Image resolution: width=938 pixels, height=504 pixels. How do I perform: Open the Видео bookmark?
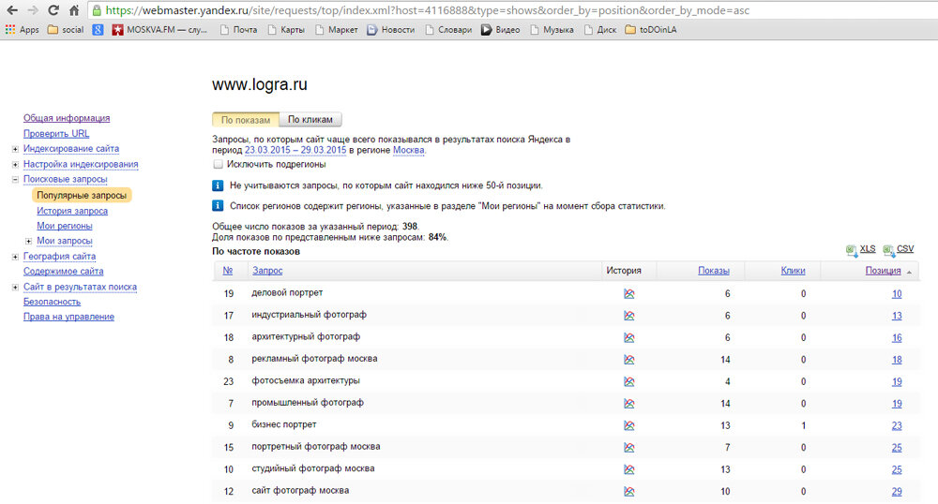pos(501,29)
